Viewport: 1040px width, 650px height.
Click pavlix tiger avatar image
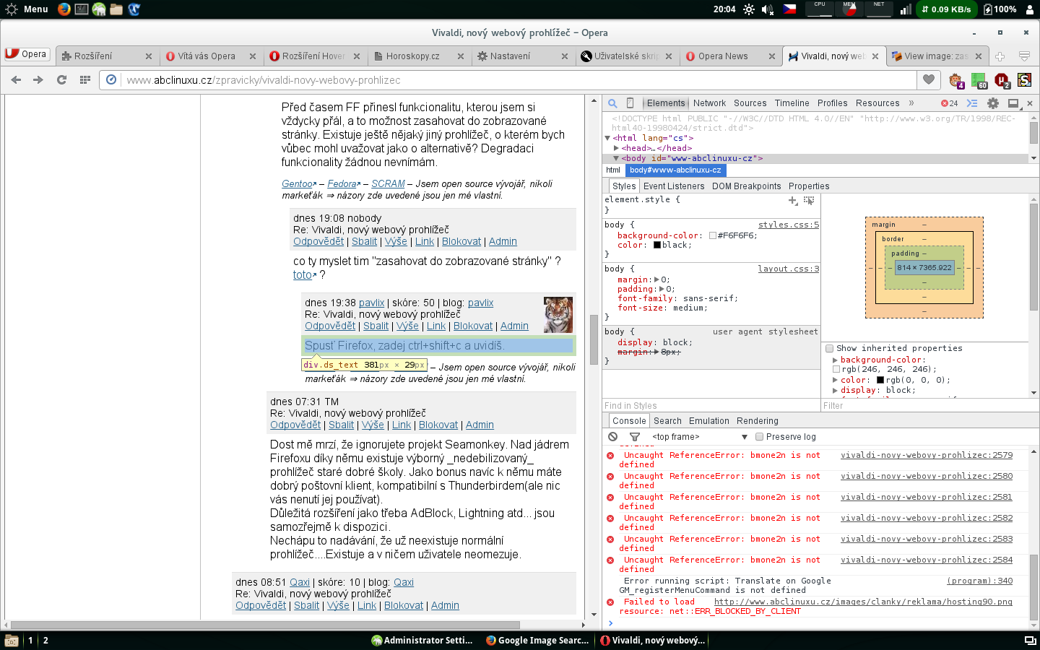tap(558, 315)
